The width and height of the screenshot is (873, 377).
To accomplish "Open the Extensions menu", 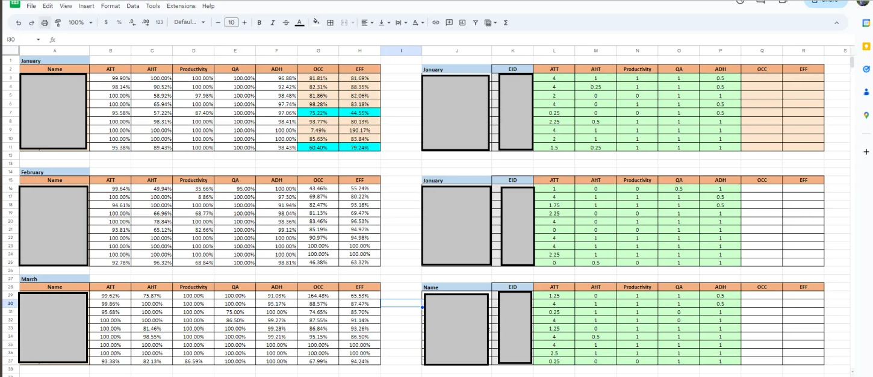I will point(181,5).
